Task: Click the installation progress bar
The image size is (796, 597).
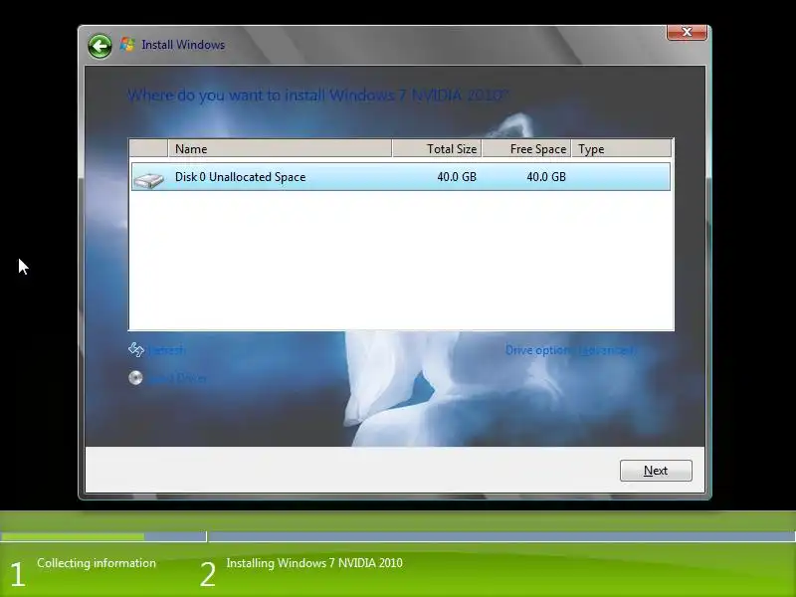Action: tap(398, 536)
